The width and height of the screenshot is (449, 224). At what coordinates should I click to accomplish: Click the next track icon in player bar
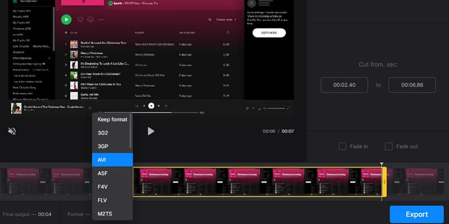159,106
